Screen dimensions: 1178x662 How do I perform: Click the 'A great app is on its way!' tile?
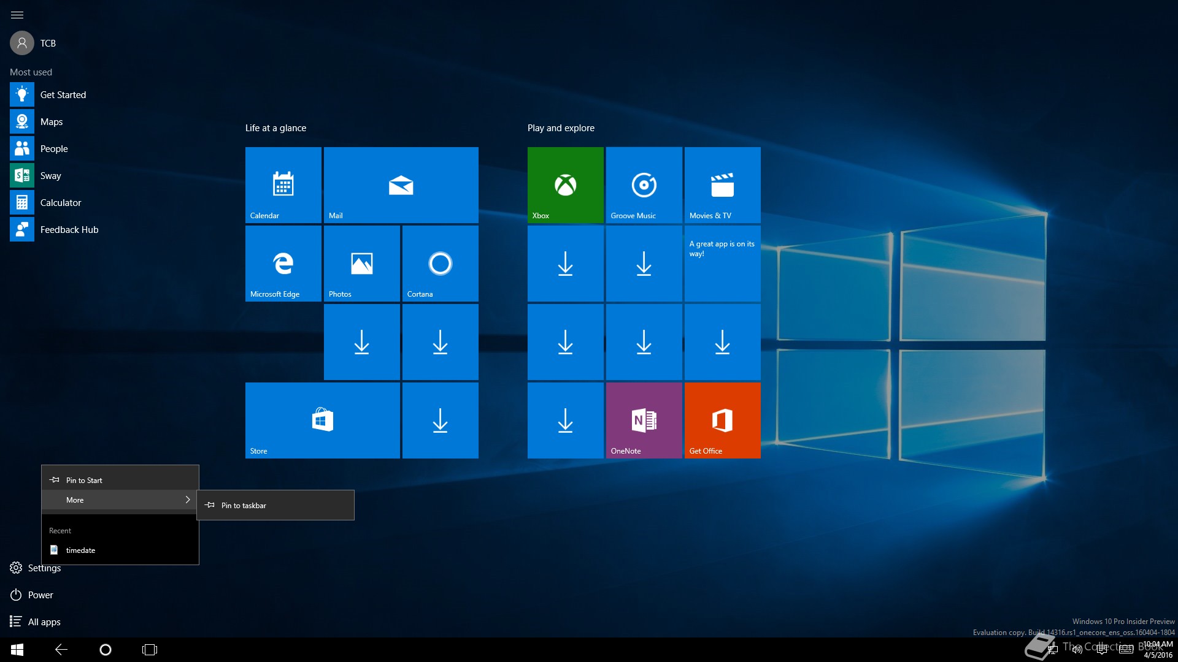(x=723, y=264)
